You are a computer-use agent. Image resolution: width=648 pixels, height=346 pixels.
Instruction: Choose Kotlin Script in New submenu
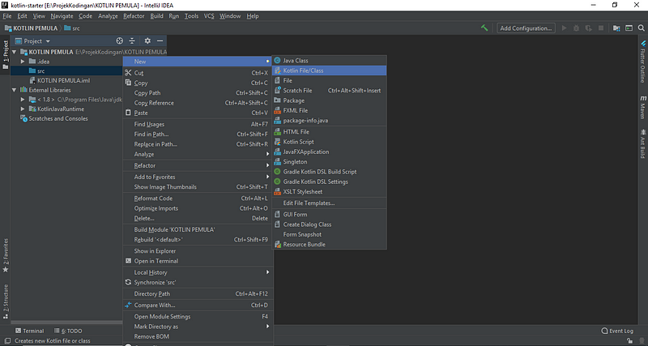(x=330, y=142)
